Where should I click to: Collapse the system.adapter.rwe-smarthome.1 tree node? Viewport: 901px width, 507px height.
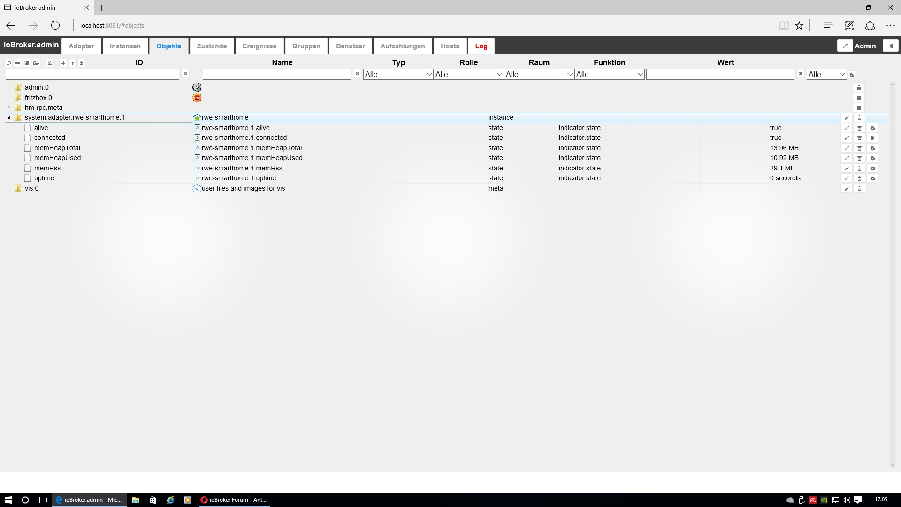point(9,118)
